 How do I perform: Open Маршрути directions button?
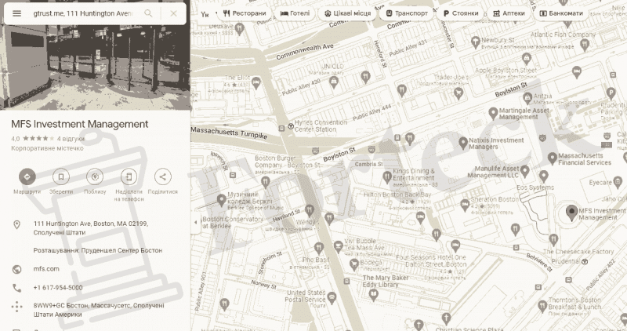click(x=27, y=176)
